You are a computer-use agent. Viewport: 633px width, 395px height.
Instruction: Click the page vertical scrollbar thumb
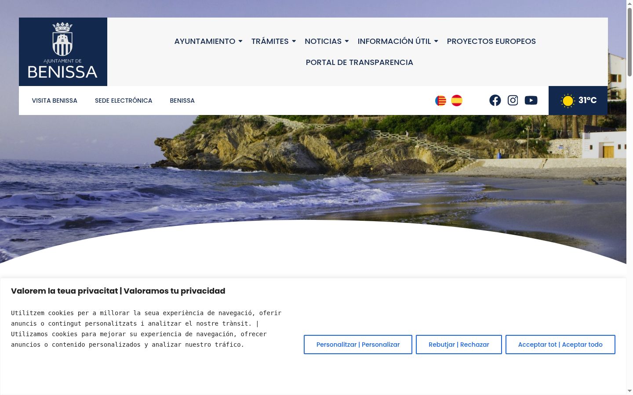[629, 42]
